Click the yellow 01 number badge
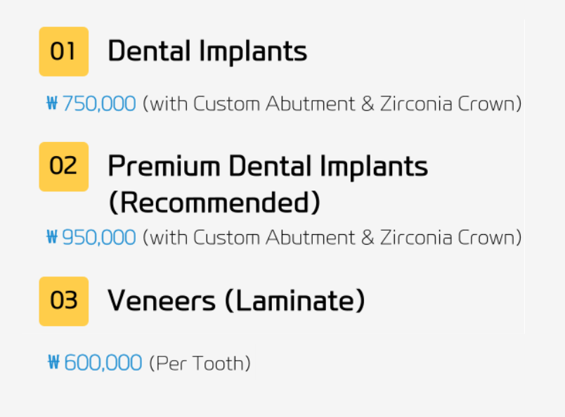 [x=63, y=51]
